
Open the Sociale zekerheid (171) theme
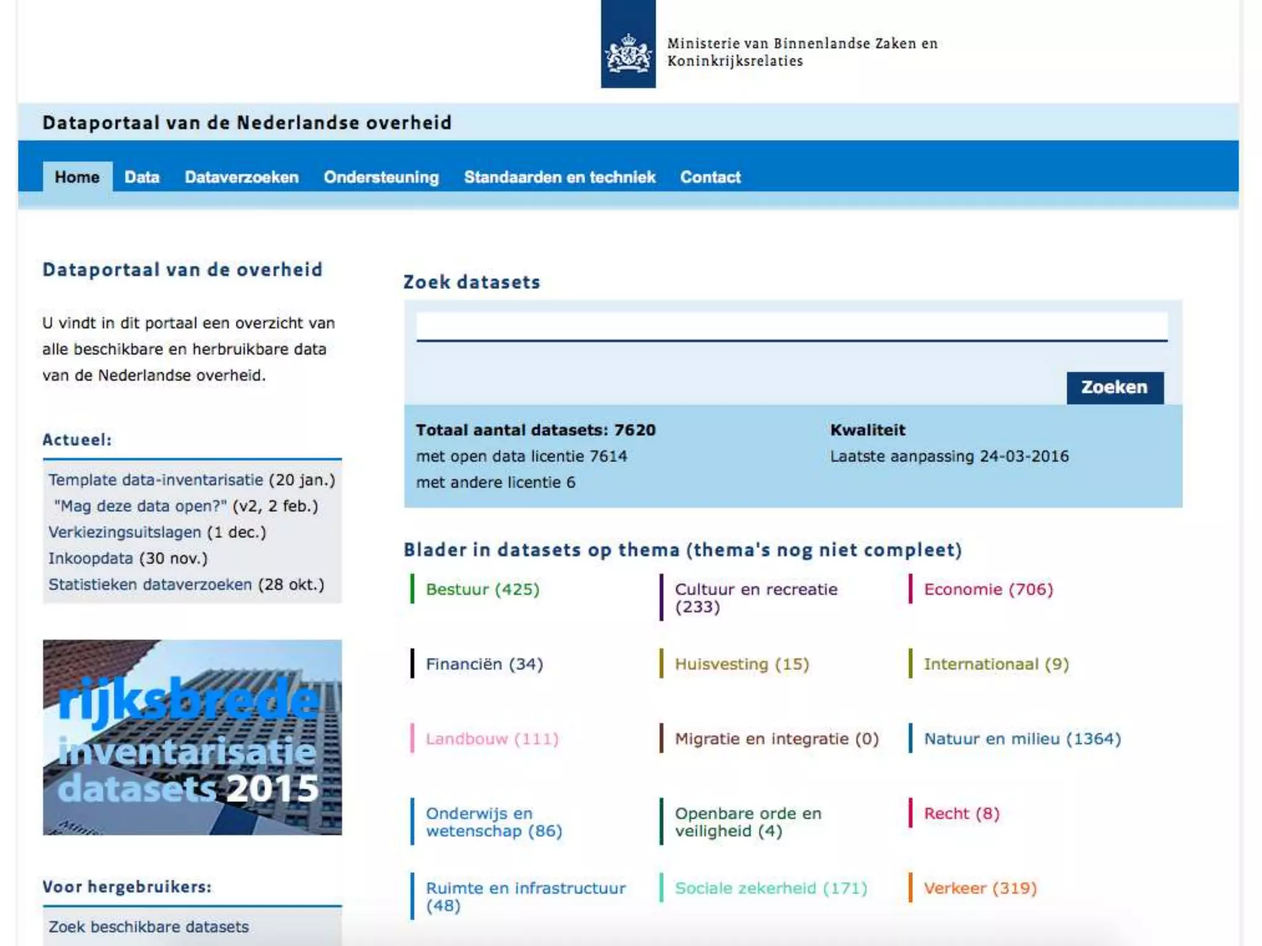(770, 888)
